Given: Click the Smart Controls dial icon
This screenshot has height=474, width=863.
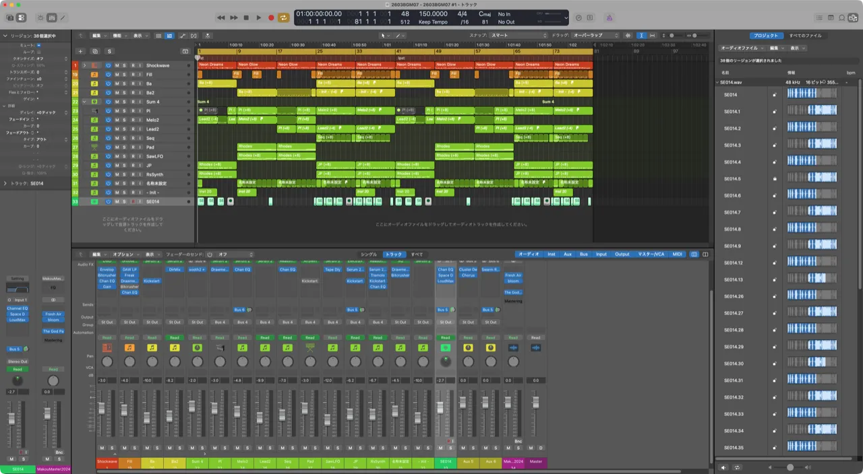Looking at the screenshot, I should [40, 18].
